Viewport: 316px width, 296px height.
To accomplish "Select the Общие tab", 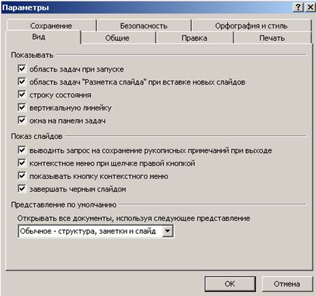I will (117, 38).
